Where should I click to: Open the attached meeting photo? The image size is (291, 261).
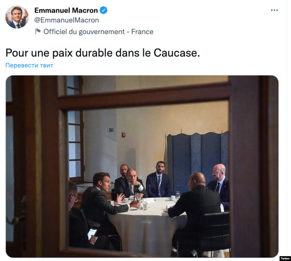pyautogui.click(x=142, y=166)
